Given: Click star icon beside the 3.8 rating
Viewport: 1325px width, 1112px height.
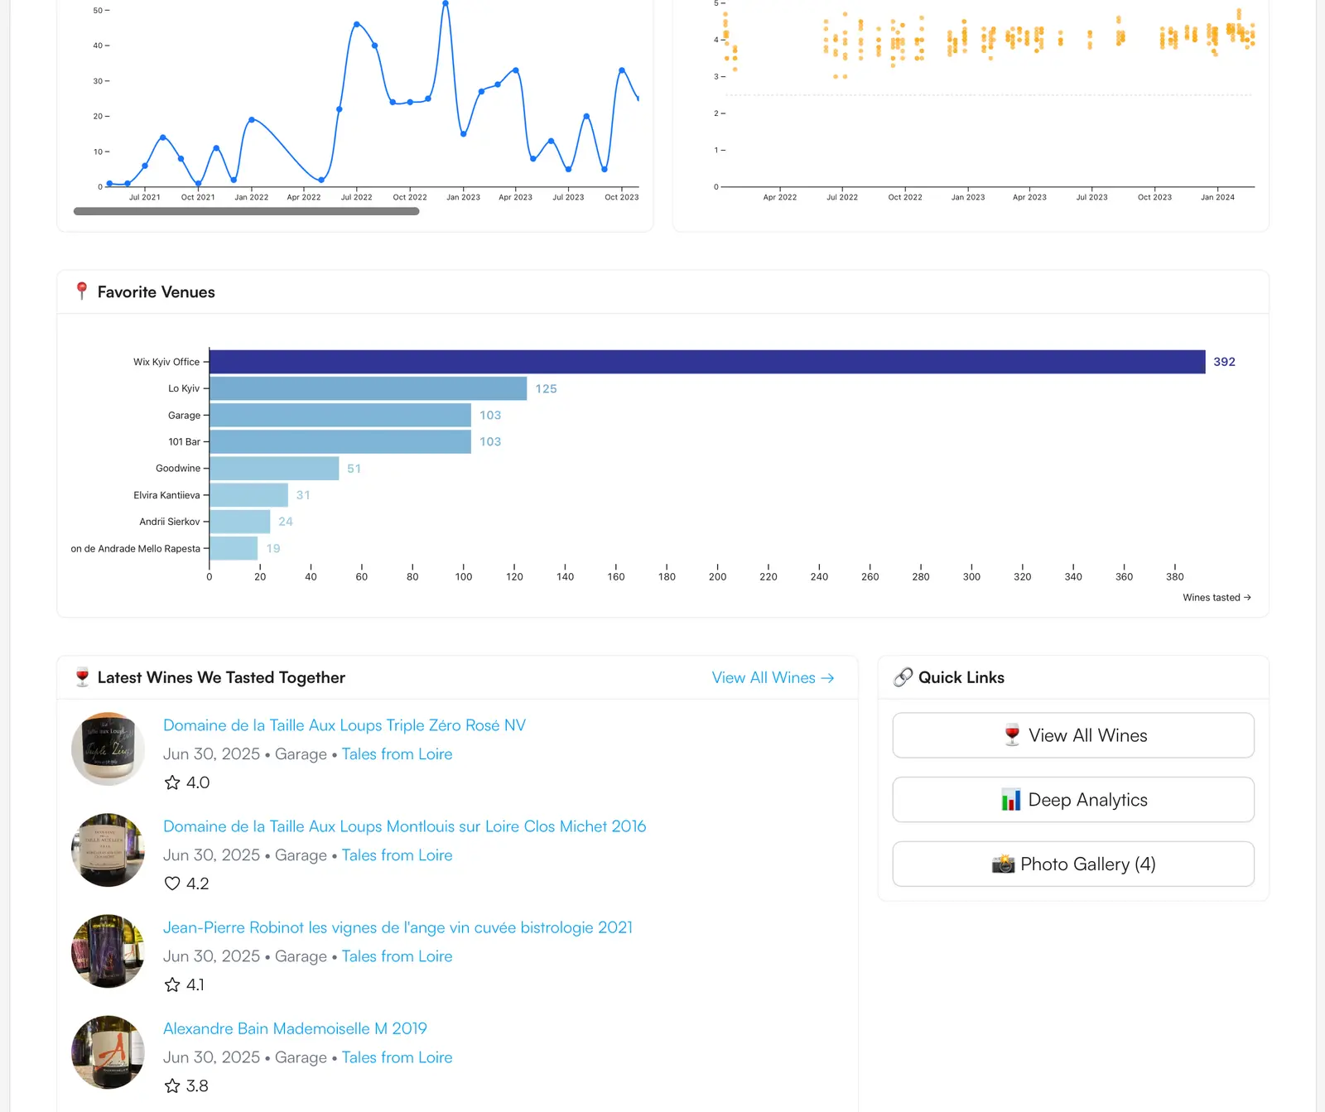Looking at the screenshot, I should click(x=172, y=1086).
